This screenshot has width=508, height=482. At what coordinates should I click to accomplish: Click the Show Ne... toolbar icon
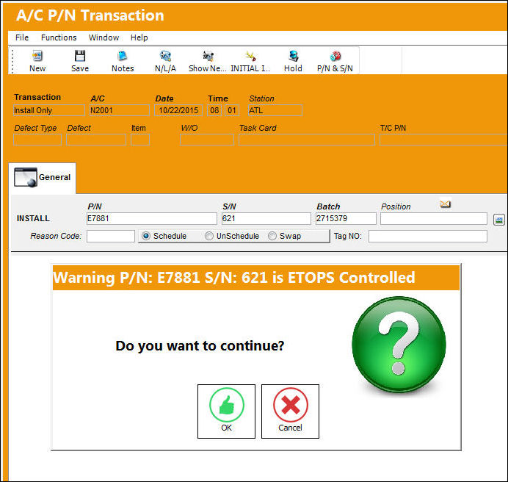(208, 56)
